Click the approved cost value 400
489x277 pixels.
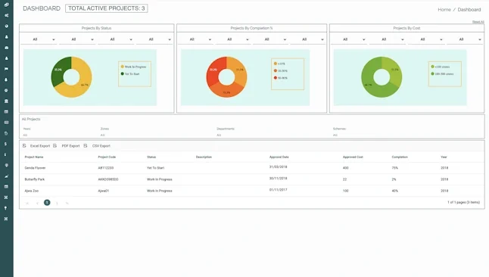(345, 168)
